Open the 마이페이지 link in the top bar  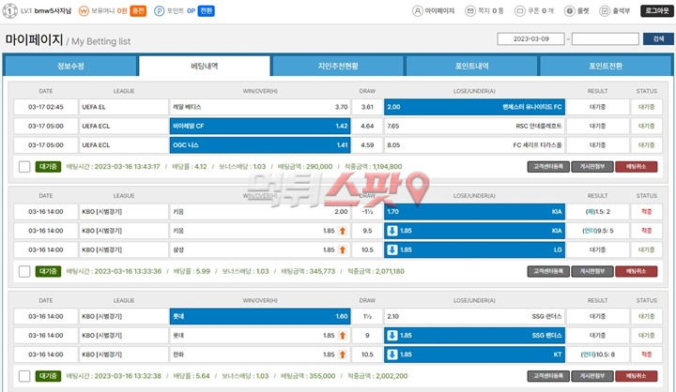point(439,10)
